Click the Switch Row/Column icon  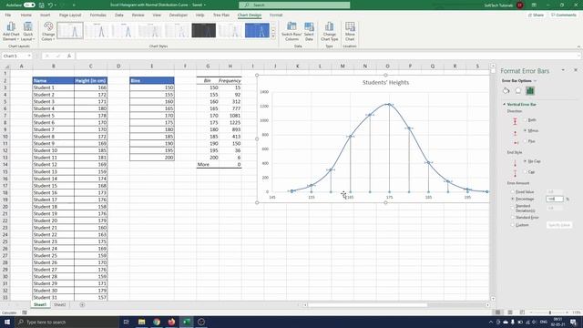291,26
